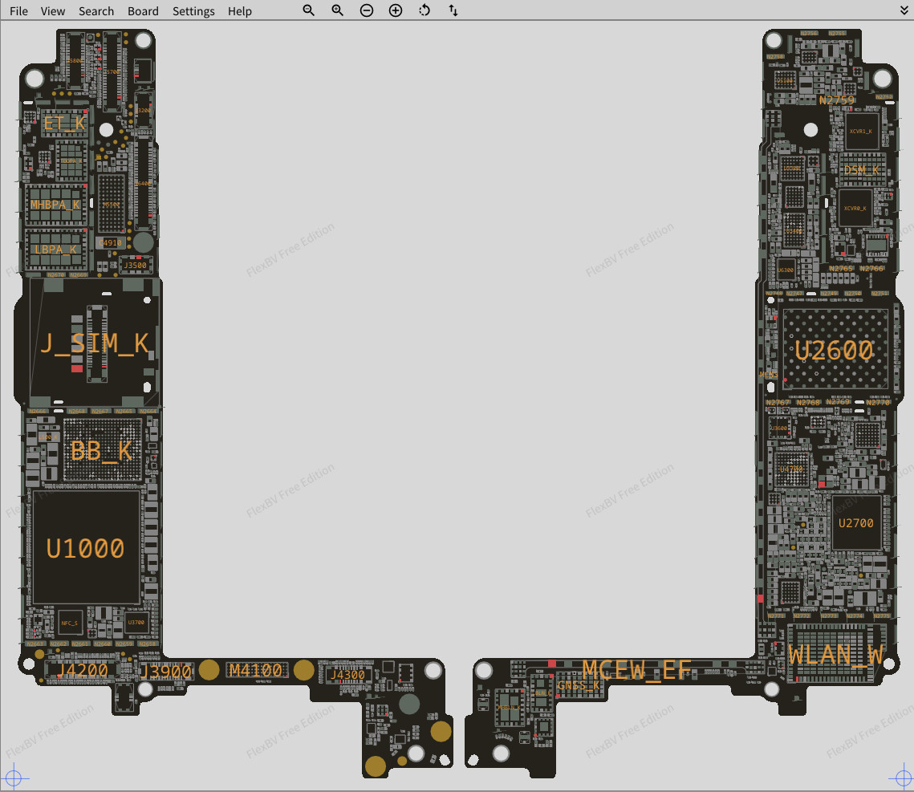Zoom out using the minus circle icon
The height and width of the screenshot is (792, 914).
pos(367,10)
